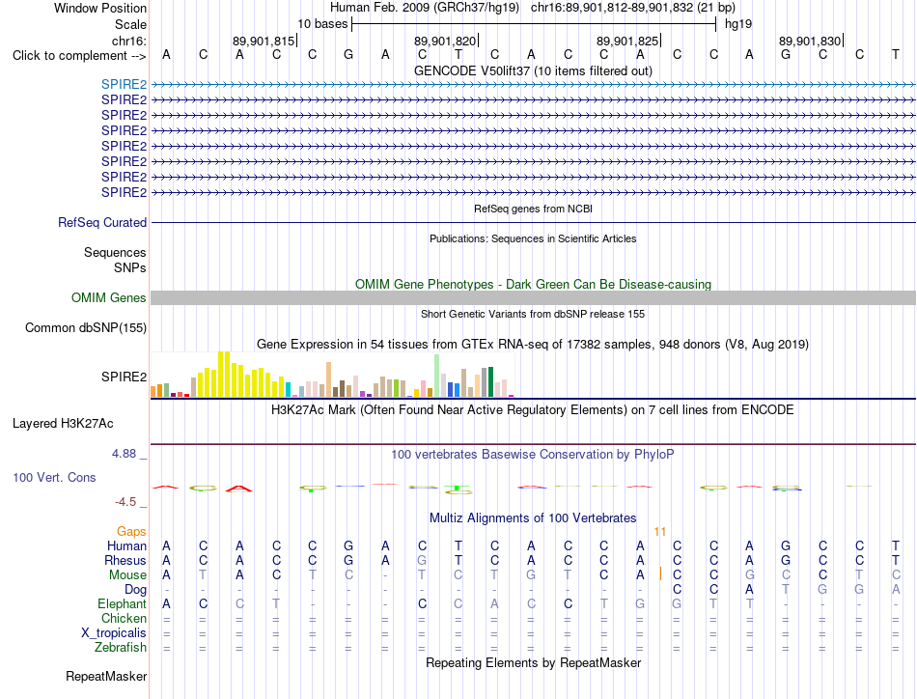Click the "89,901,825" ruler position label
This screenshot has height=699, width=917.
[627, 41]
